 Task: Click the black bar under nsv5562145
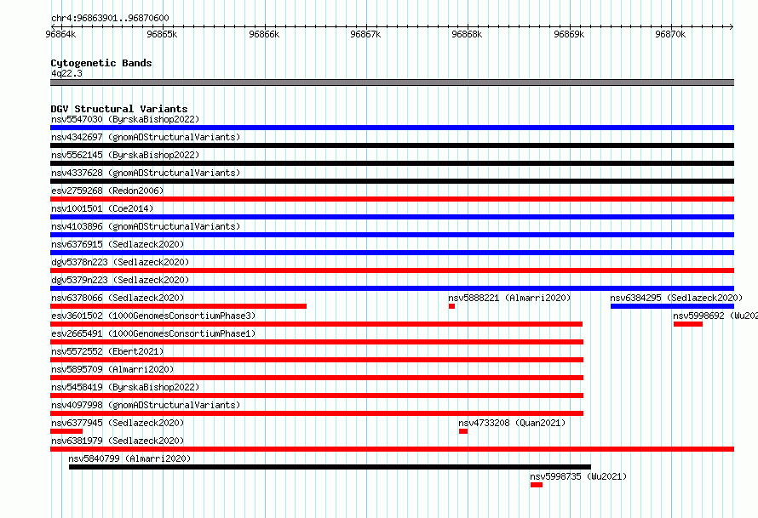click(x=392, y=163)
